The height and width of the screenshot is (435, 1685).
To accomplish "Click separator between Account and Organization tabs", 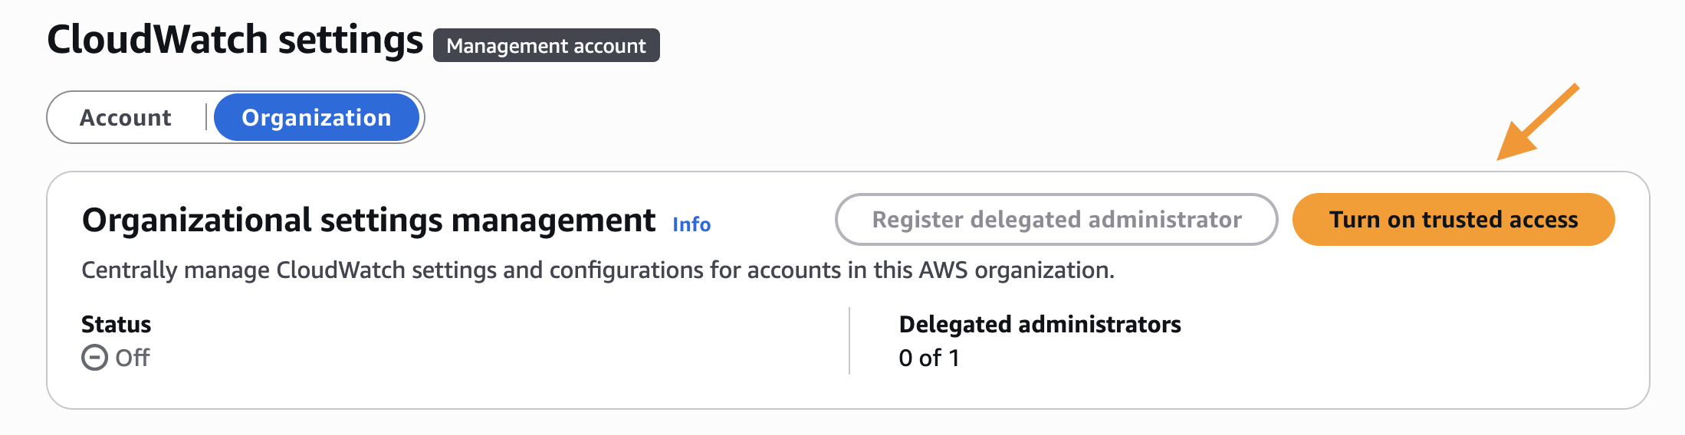I will coord(206,117).
